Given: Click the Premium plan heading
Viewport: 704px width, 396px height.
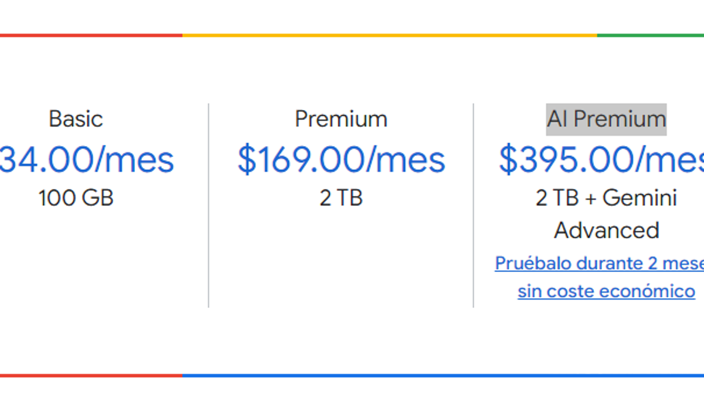Looking at the screenshot, I should [x=341, y=119].
